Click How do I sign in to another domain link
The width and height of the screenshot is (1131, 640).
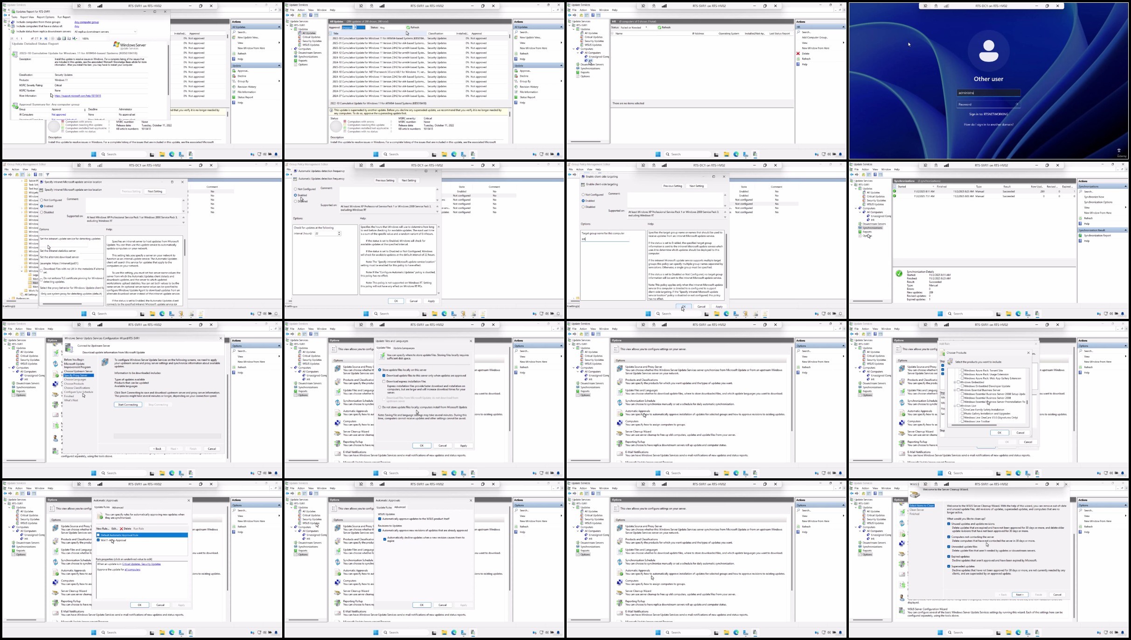(x=988, y=124)
